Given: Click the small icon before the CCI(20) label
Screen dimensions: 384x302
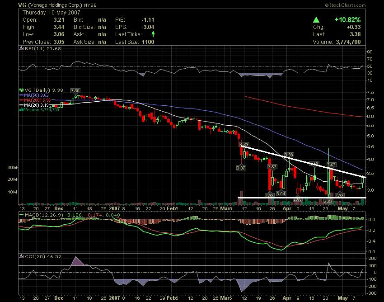Looking at the screenshot, I should coord(22,256).
